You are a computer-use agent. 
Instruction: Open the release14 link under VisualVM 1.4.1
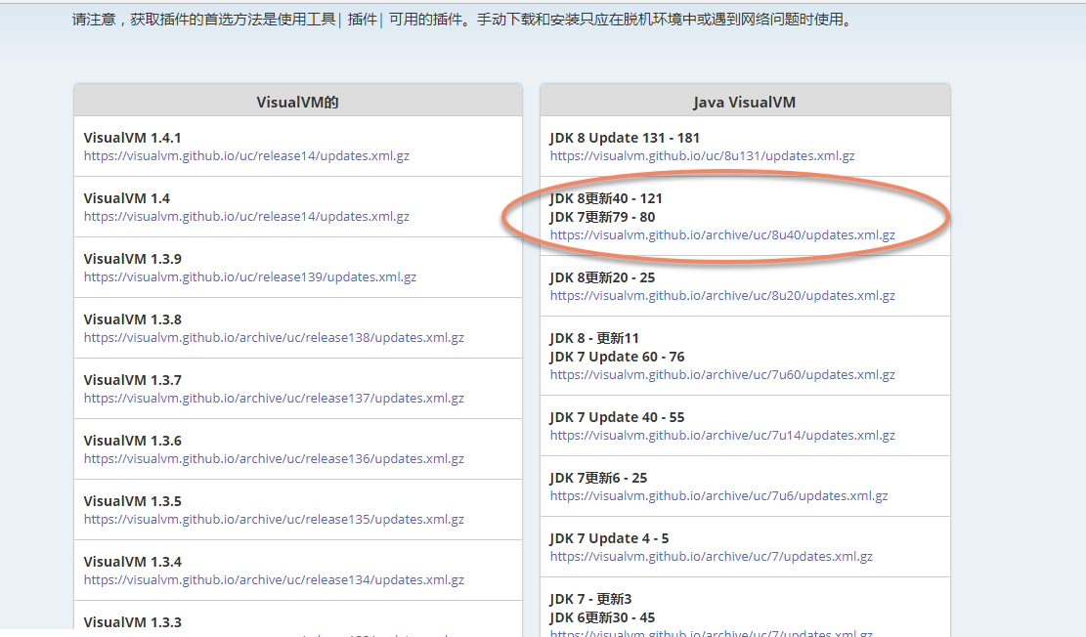click(246, 155)
